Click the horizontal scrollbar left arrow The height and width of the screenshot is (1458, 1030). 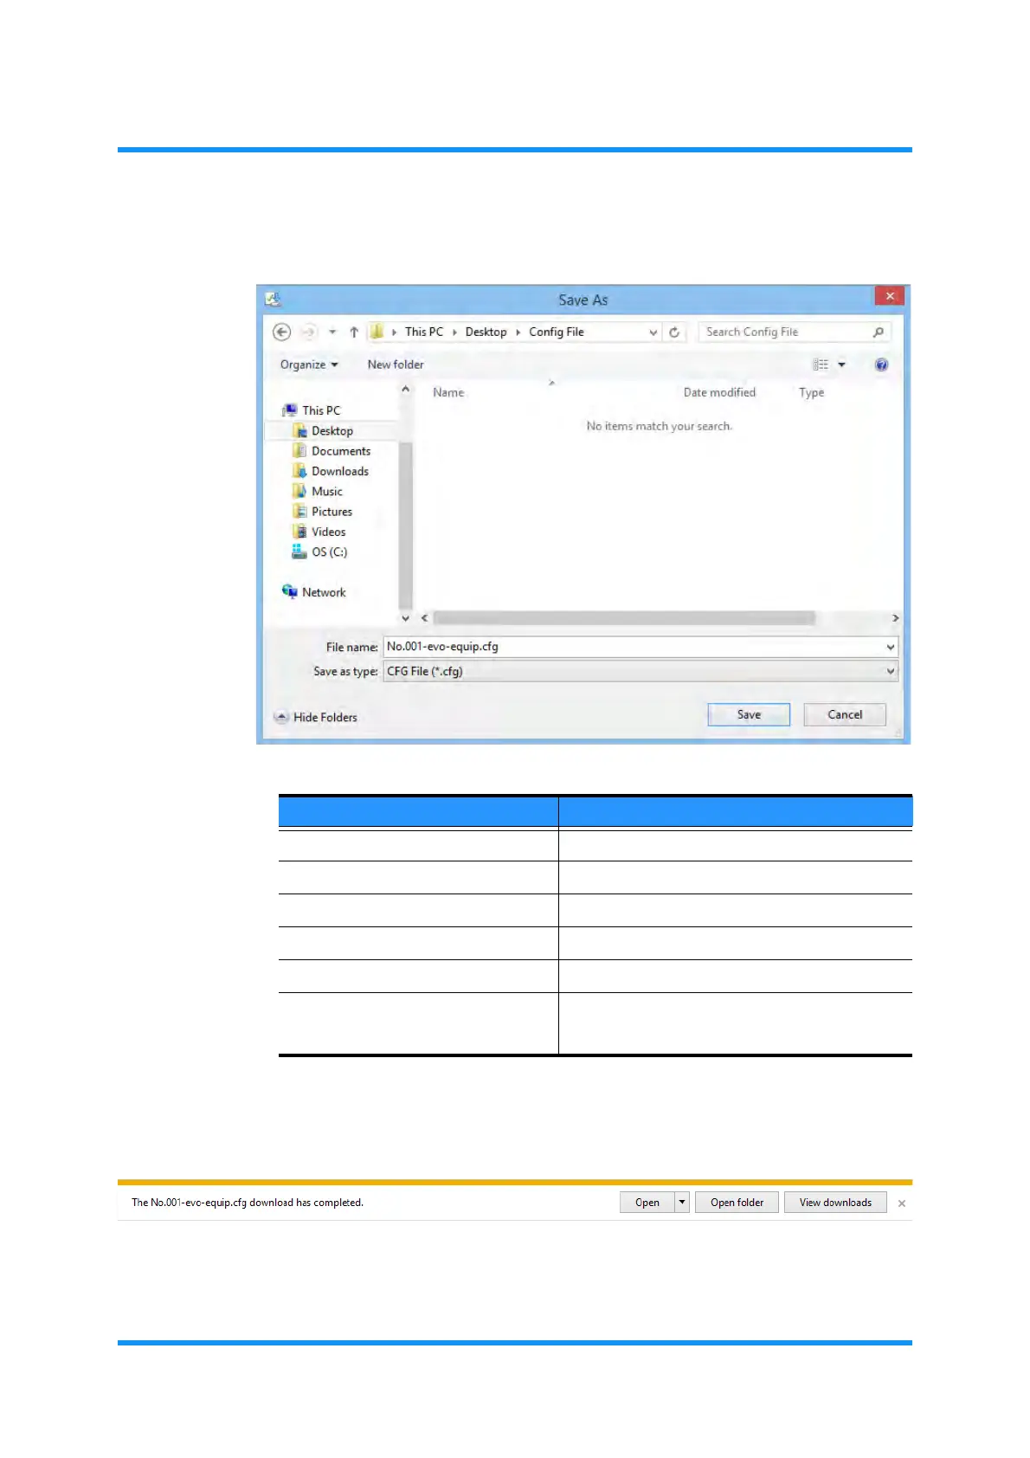(424, 618)
